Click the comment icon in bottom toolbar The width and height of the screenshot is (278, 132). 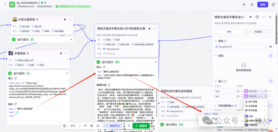85,126
